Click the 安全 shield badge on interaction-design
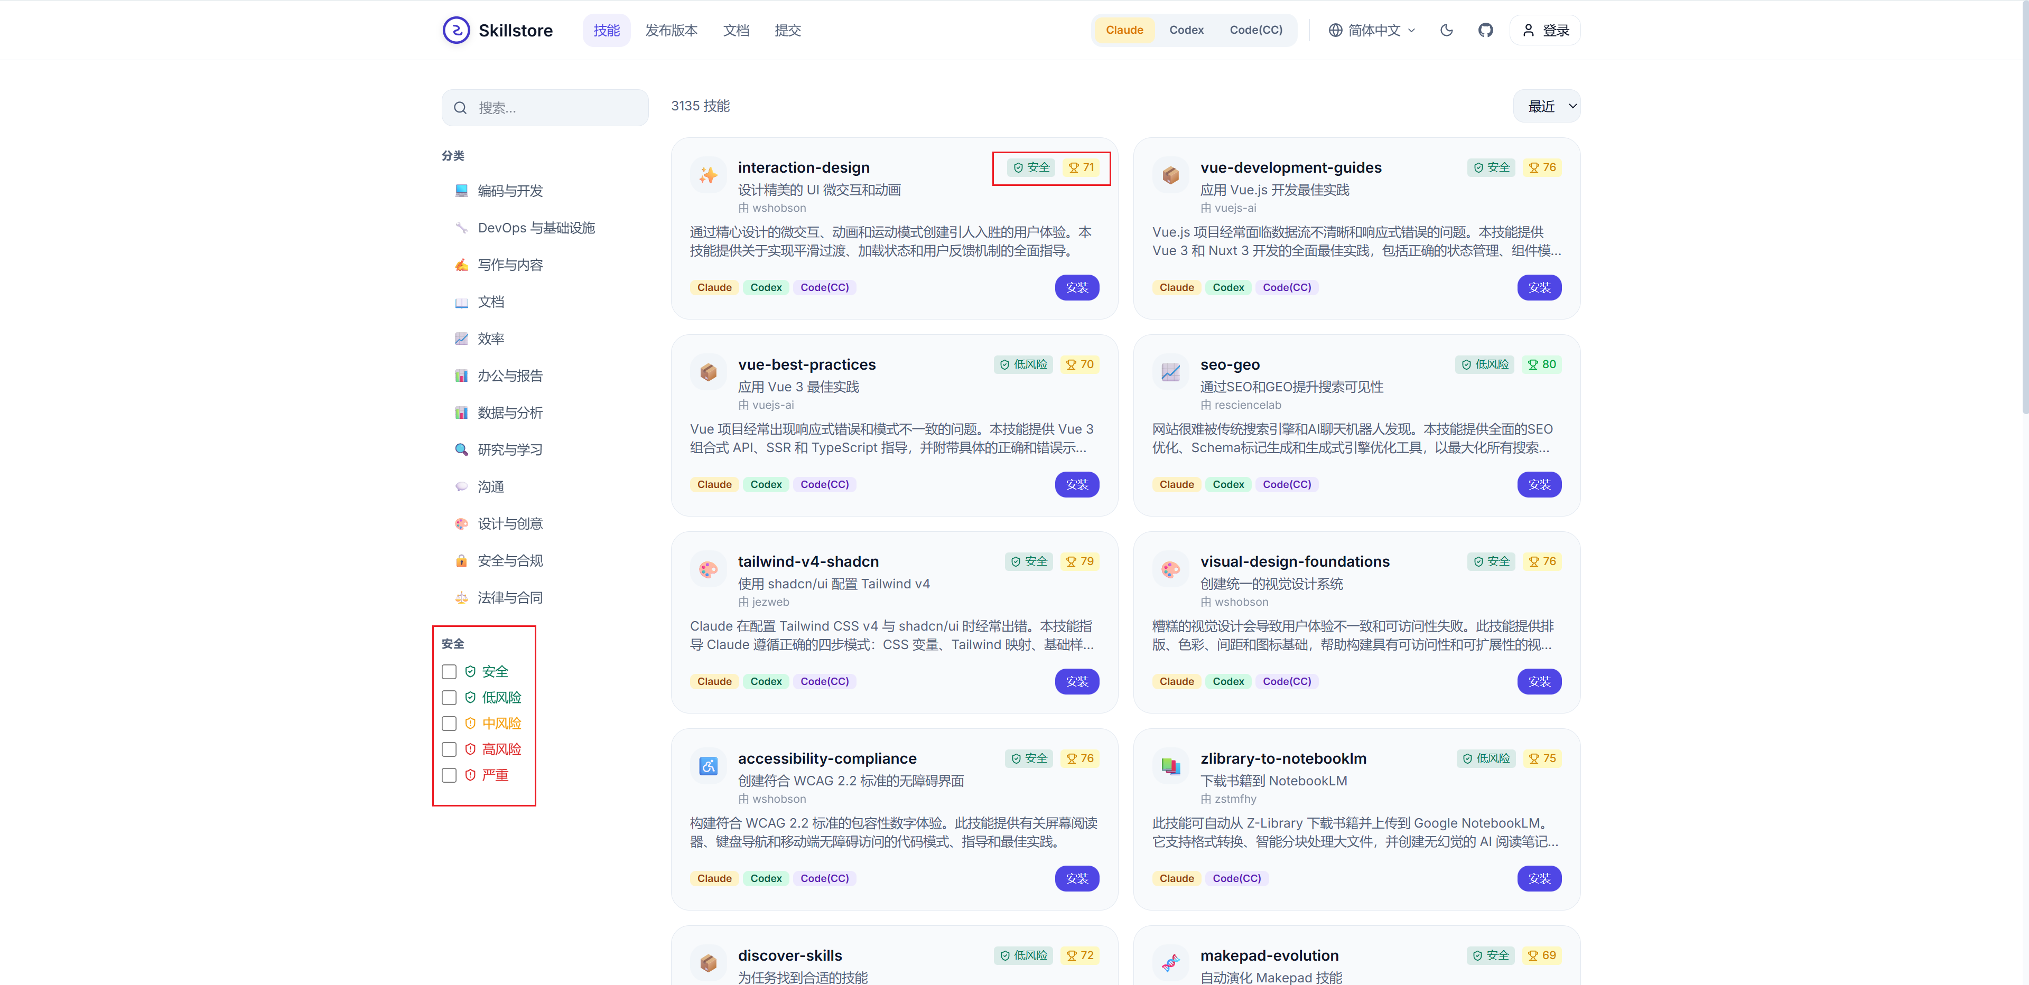 click(x=1031, y=168)
